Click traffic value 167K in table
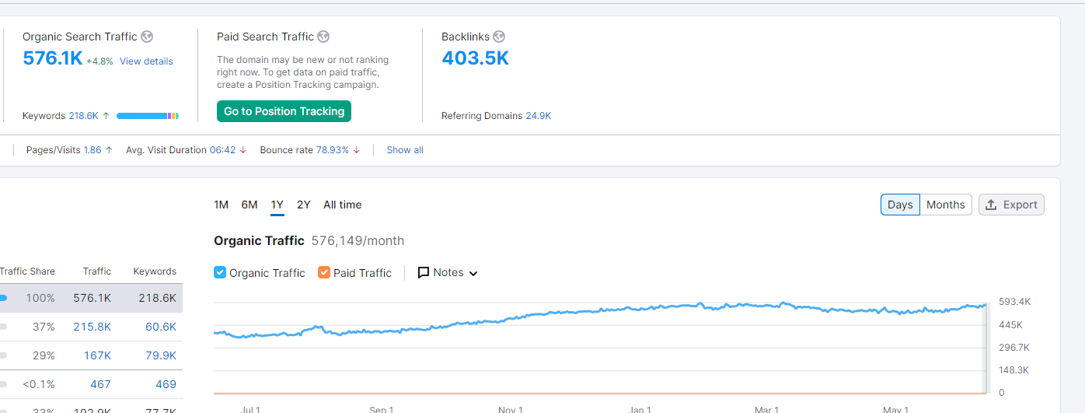 (x=97, y=355)
